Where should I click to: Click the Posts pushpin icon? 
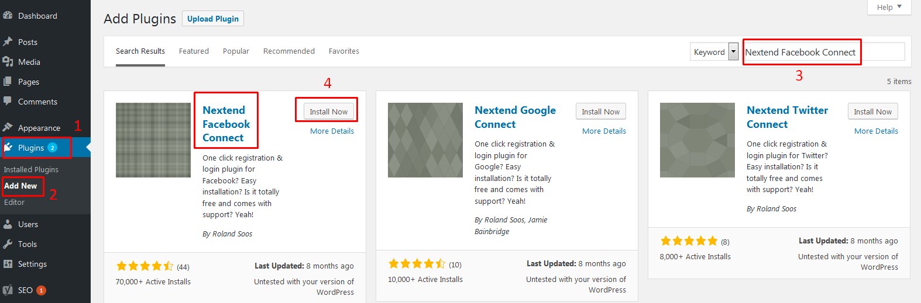coord(8,41)
